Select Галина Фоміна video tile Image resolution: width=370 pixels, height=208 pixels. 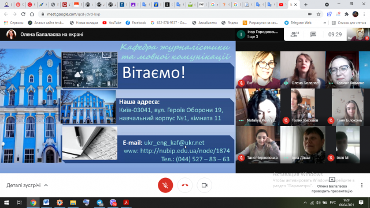342,70
